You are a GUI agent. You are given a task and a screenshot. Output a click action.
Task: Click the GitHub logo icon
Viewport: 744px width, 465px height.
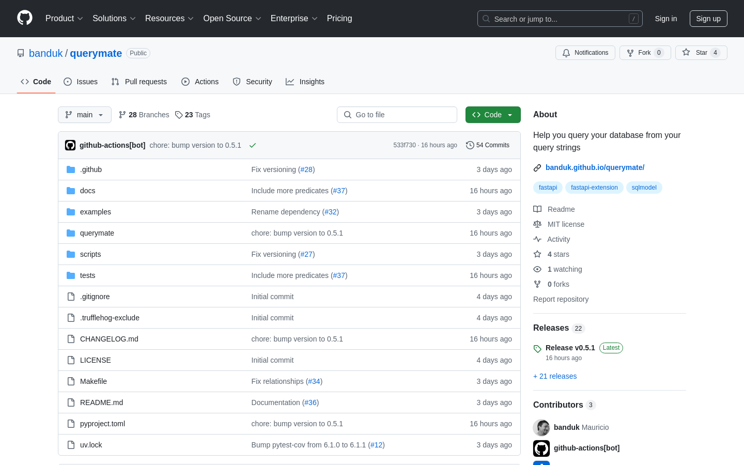[25, 18]
